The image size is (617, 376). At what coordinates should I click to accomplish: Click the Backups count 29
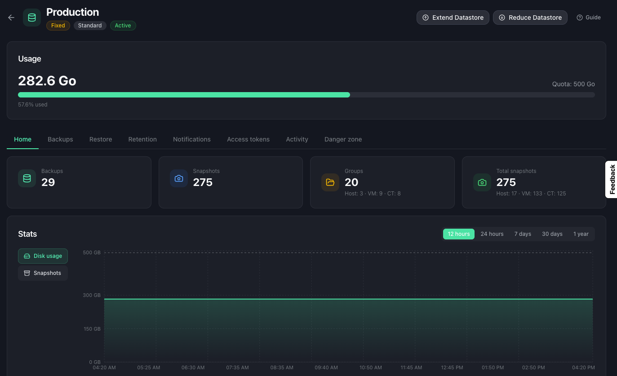point(48,182)
